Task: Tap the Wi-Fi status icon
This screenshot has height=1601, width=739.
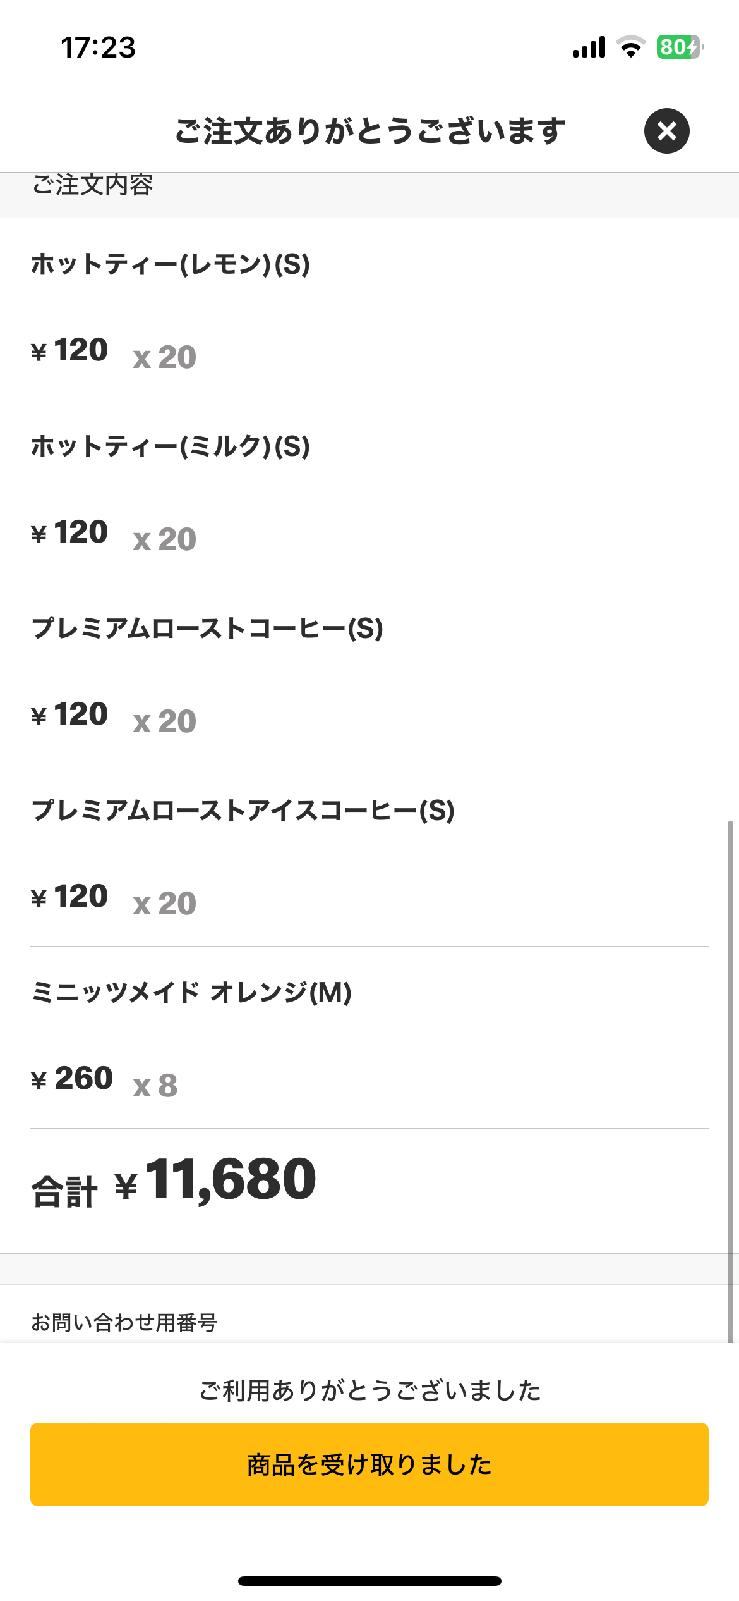Action: click(x=630, y=47)
